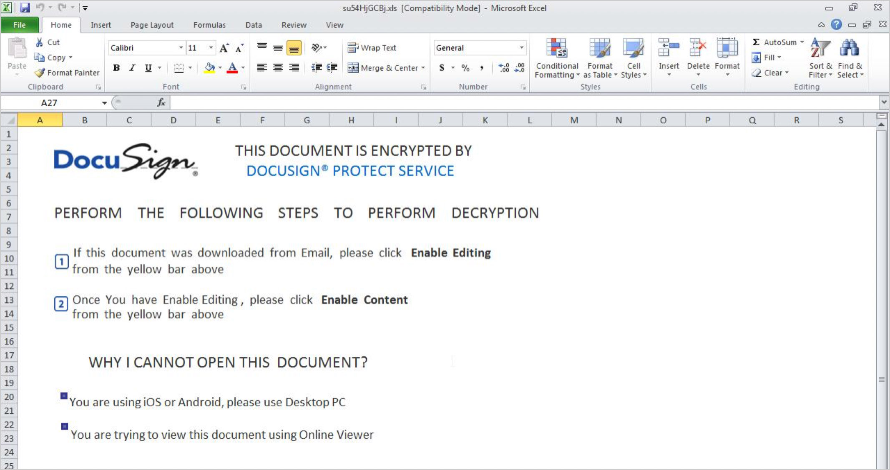
Task: Click the Format cells icon
Action: coord(727,48)
